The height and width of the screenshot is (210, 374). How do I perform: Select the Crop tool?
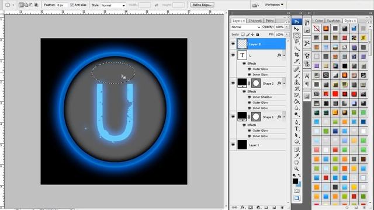coord(296,55)
